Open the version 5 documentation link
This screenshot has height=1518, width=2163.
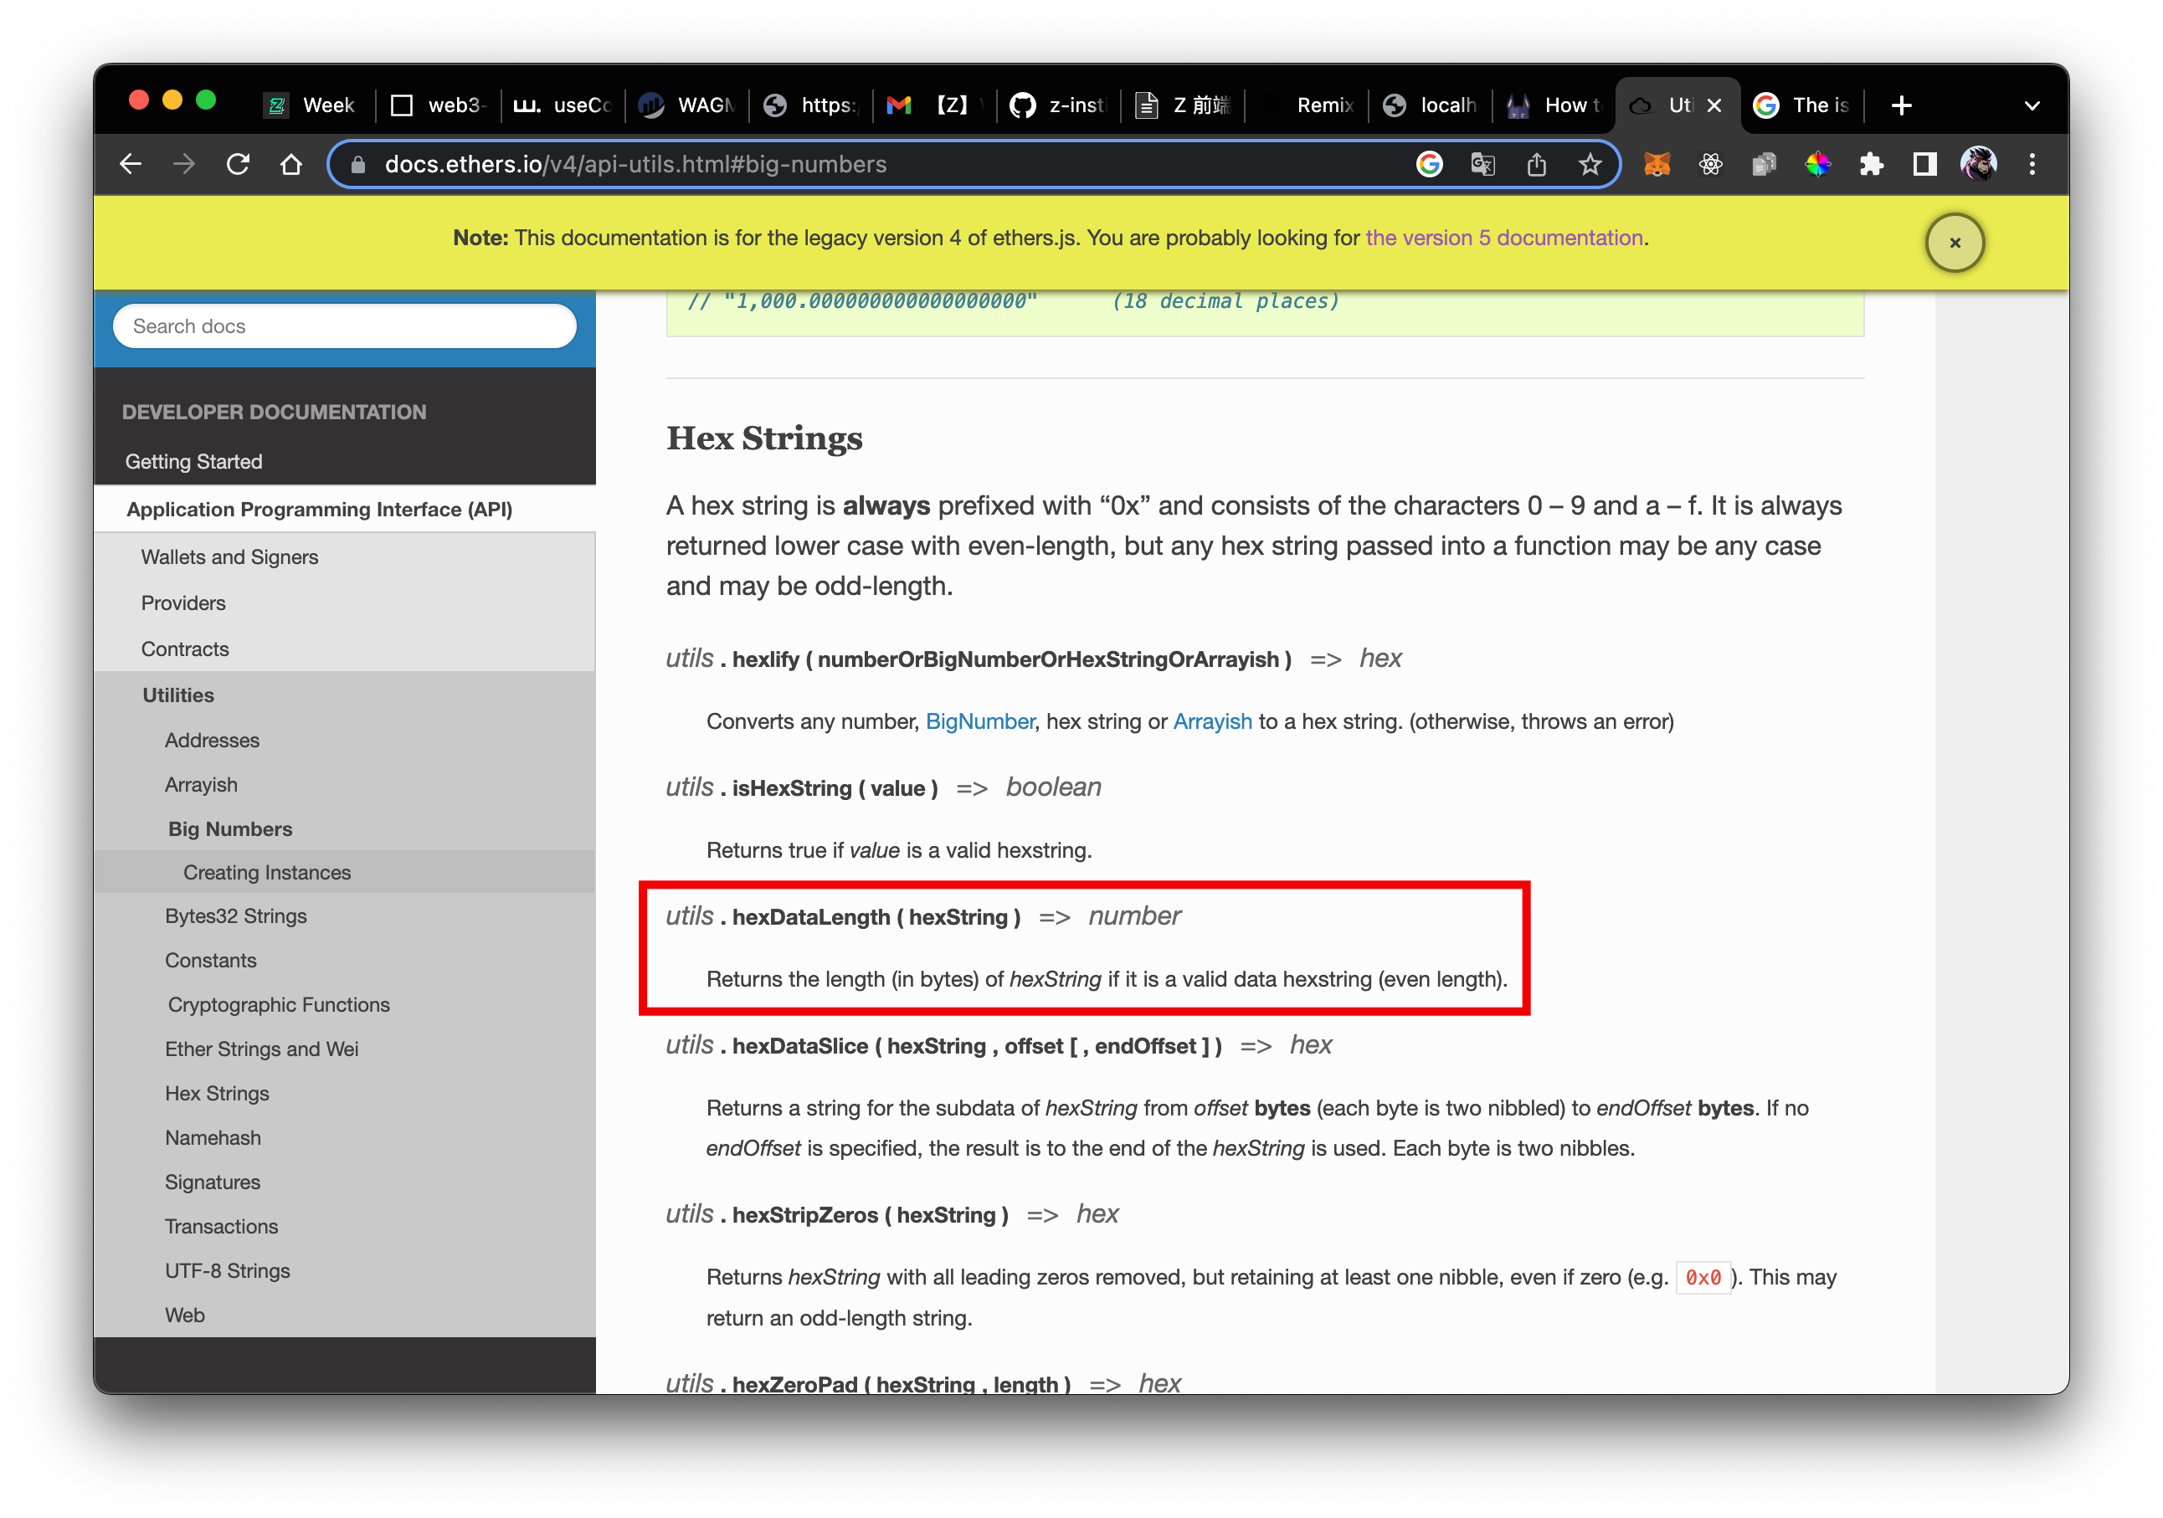(x=1503, y=238)
